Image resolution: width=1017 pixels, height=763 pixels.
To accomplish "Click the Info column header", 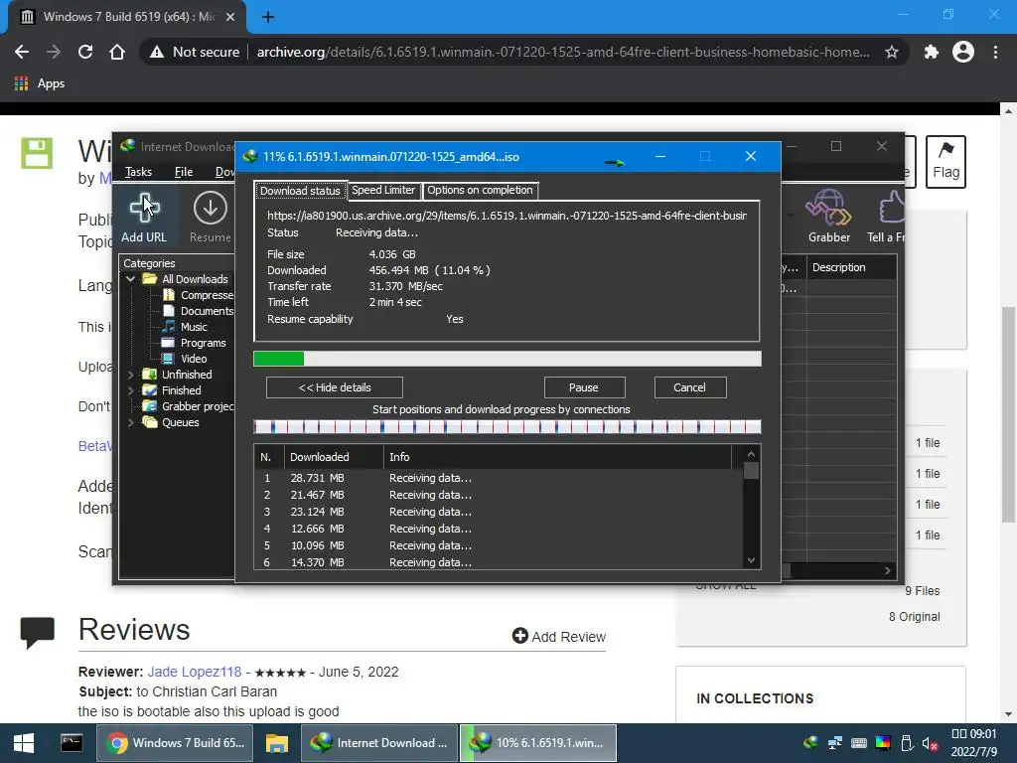I will [558, 457].
